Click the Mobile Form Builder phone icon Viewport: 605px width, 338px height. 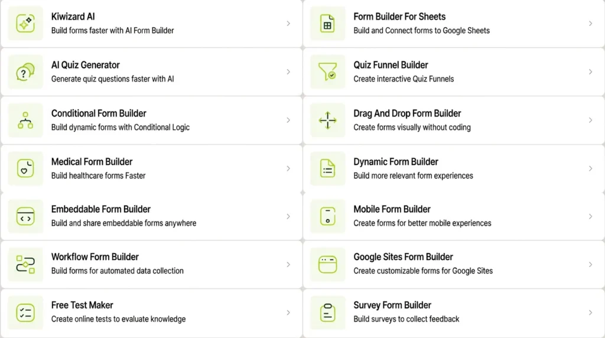click(327, 216)
